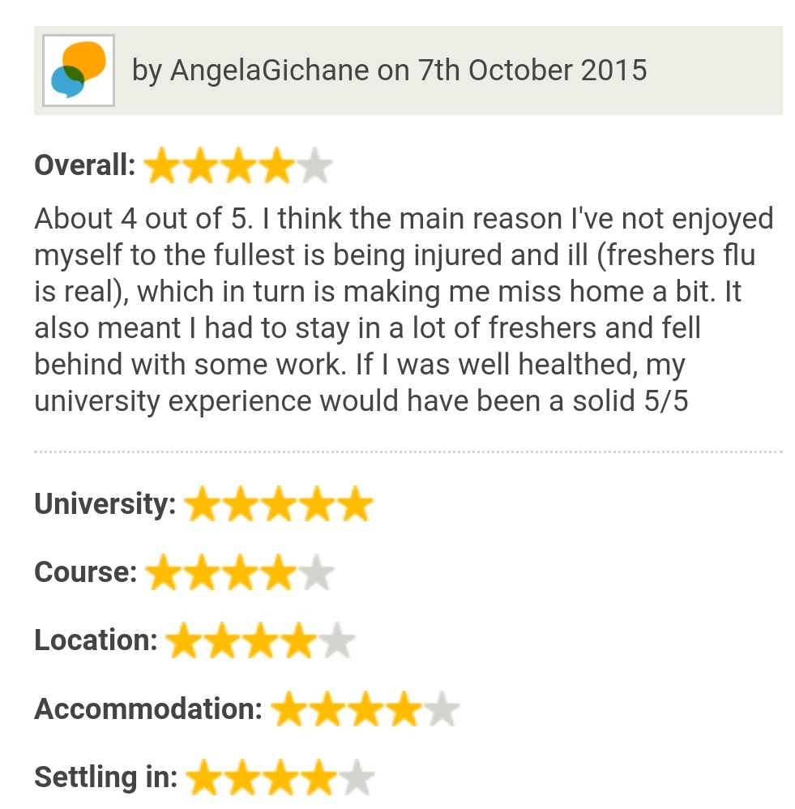Click the Overall label
Image resolution: width=795 pixels, height=809 pixels.
(x=85, y=165)
